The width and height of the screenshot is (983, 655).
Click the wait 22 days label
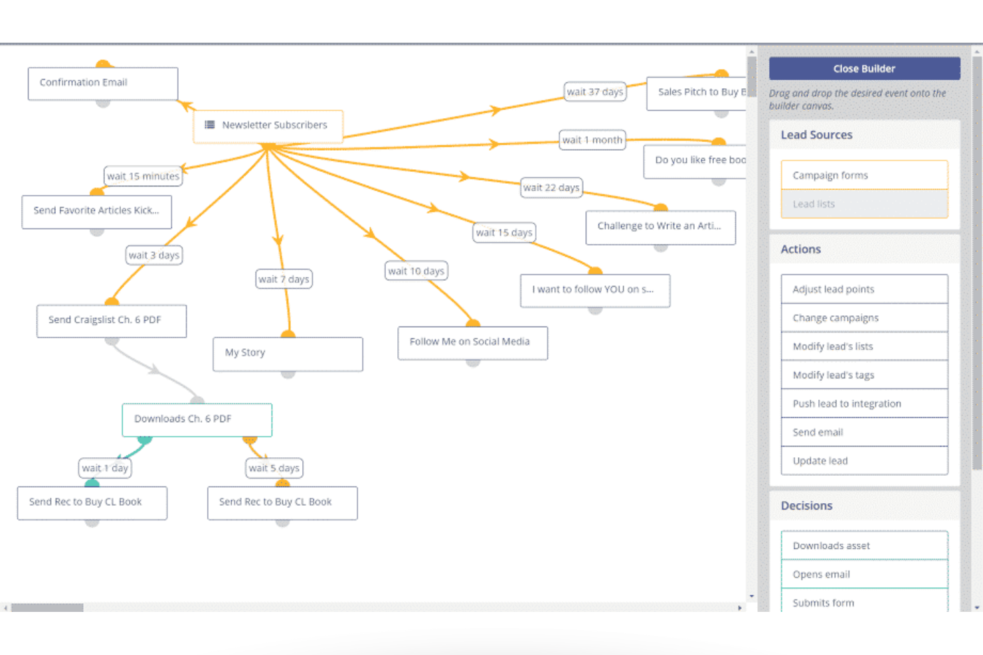(551, 187)
